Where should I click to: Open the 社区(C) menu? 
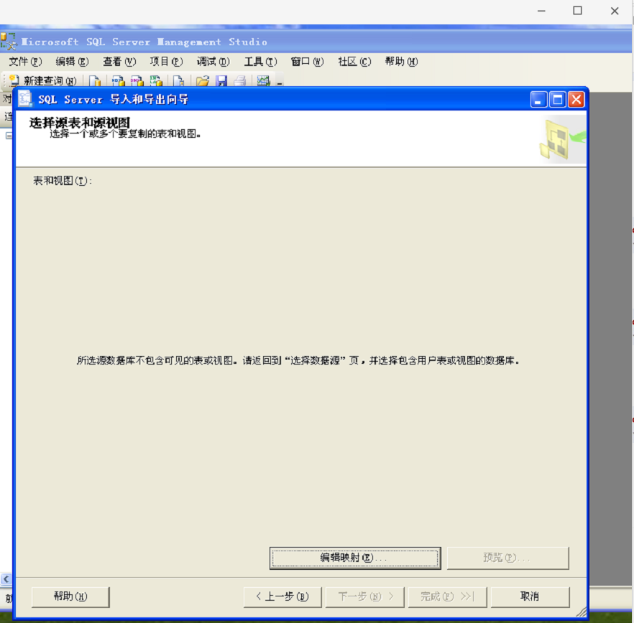[x=354, y=62]
